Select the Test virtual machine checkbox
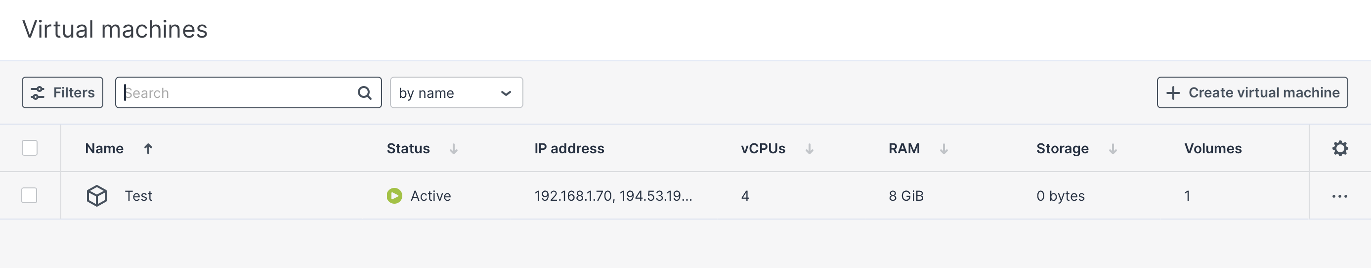 [30, 195]
